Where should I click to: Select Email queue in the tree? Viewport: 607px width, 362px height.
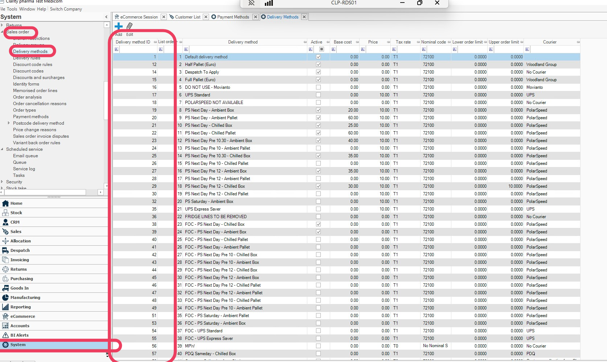25,156
